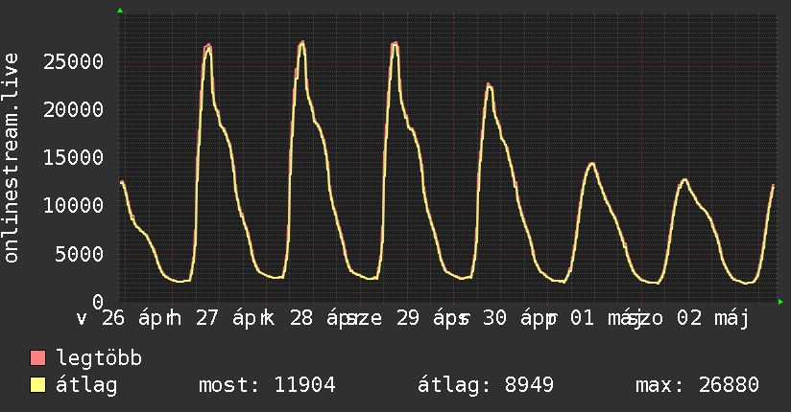Click the 0 y-axis label

click(98, 302)
